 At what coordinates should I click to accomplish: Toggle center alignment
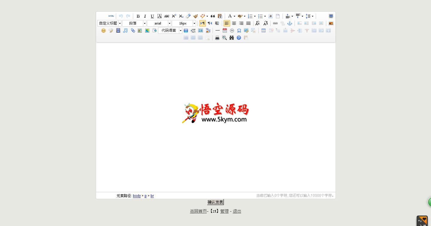point(234,23)
